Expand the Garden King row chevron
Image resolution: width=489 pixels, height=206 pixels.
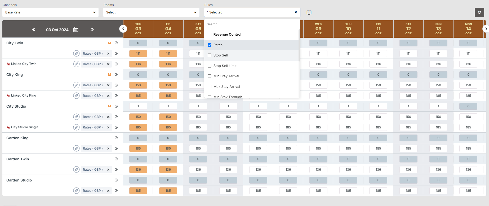pos(116,138)
